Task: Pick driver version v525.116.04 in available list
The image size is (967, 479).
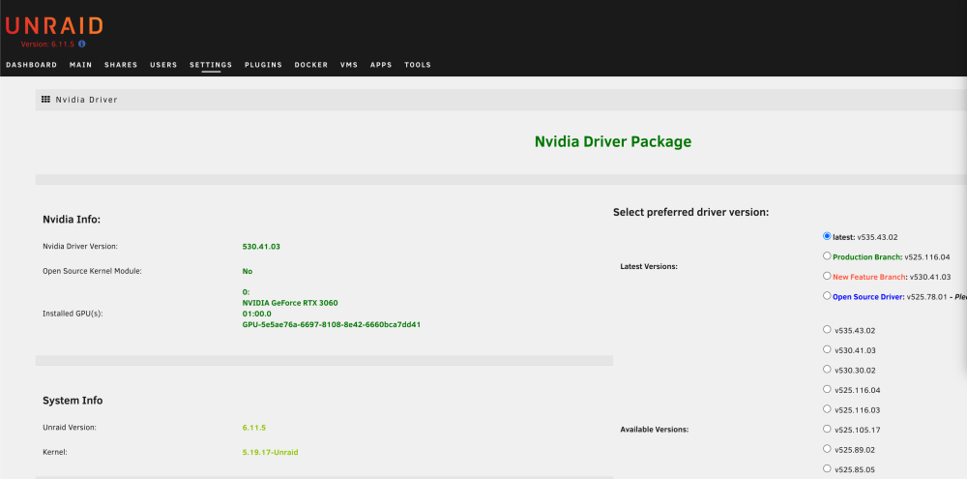Action: (x=827, y=388)
